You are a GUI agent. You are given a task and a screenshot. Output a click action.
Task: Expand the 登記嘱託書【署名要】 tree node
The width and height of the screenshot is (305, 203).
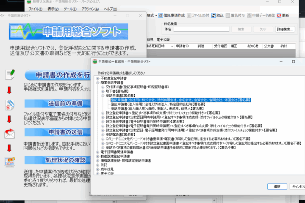coord(103,134)
